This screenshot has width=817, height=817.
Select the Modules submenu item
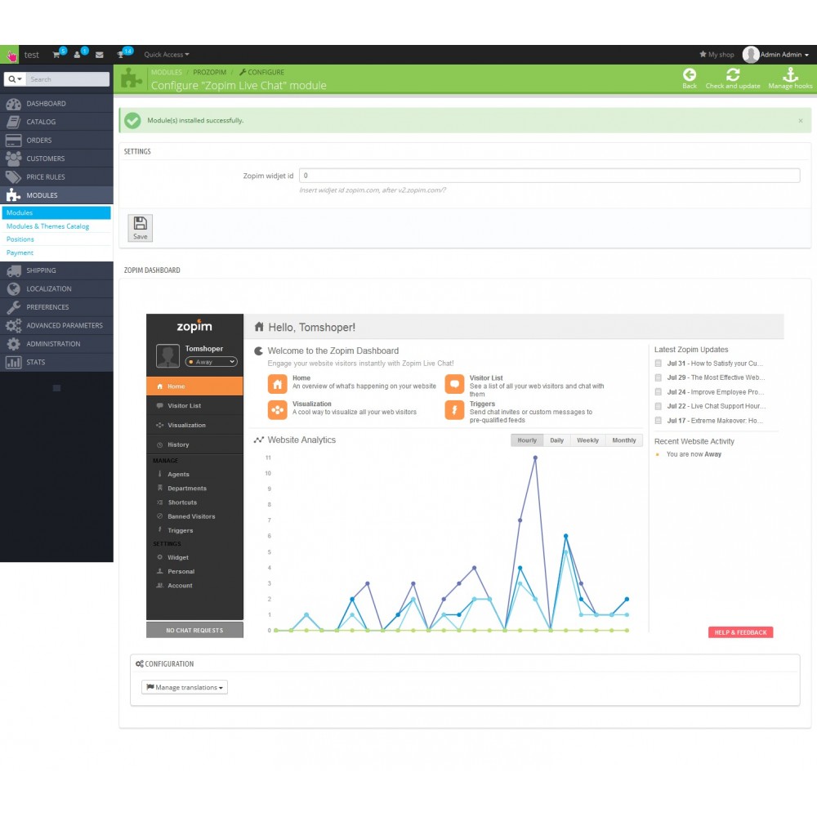[56, 212]
